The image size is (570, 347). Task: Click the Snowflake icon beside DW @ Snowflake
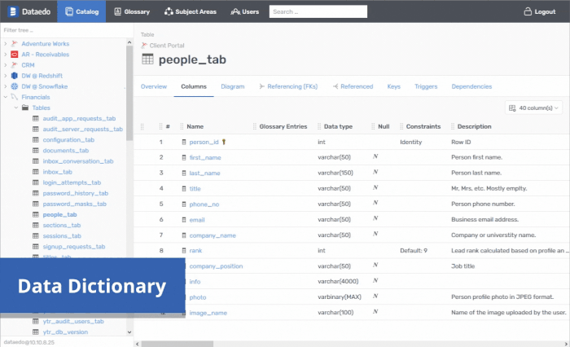tap(15, 86)
